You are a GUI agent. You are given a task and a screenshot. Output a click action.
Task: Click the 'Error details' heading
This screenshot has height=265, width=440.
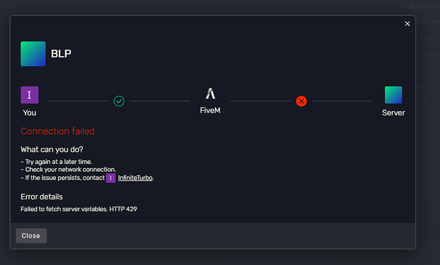41,197
